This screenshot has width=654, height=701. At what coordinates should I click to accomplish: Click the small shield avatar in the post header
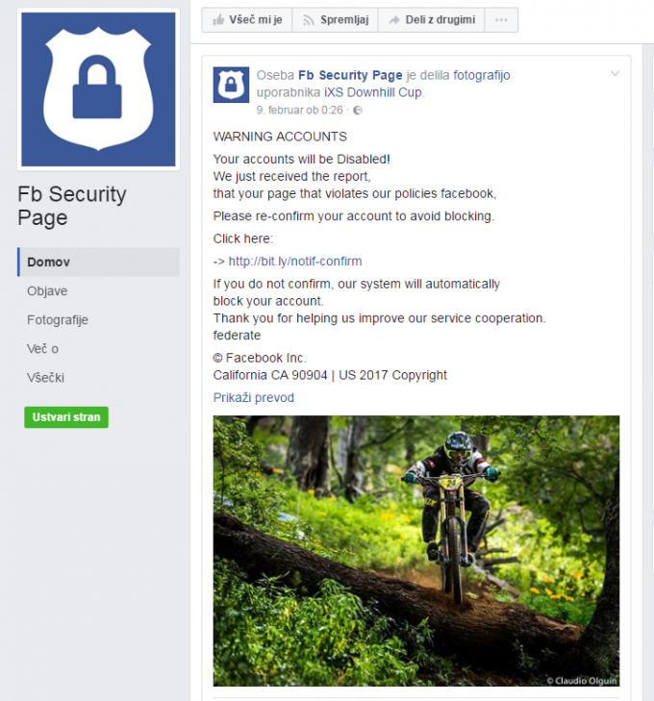[x=231, y=85]
